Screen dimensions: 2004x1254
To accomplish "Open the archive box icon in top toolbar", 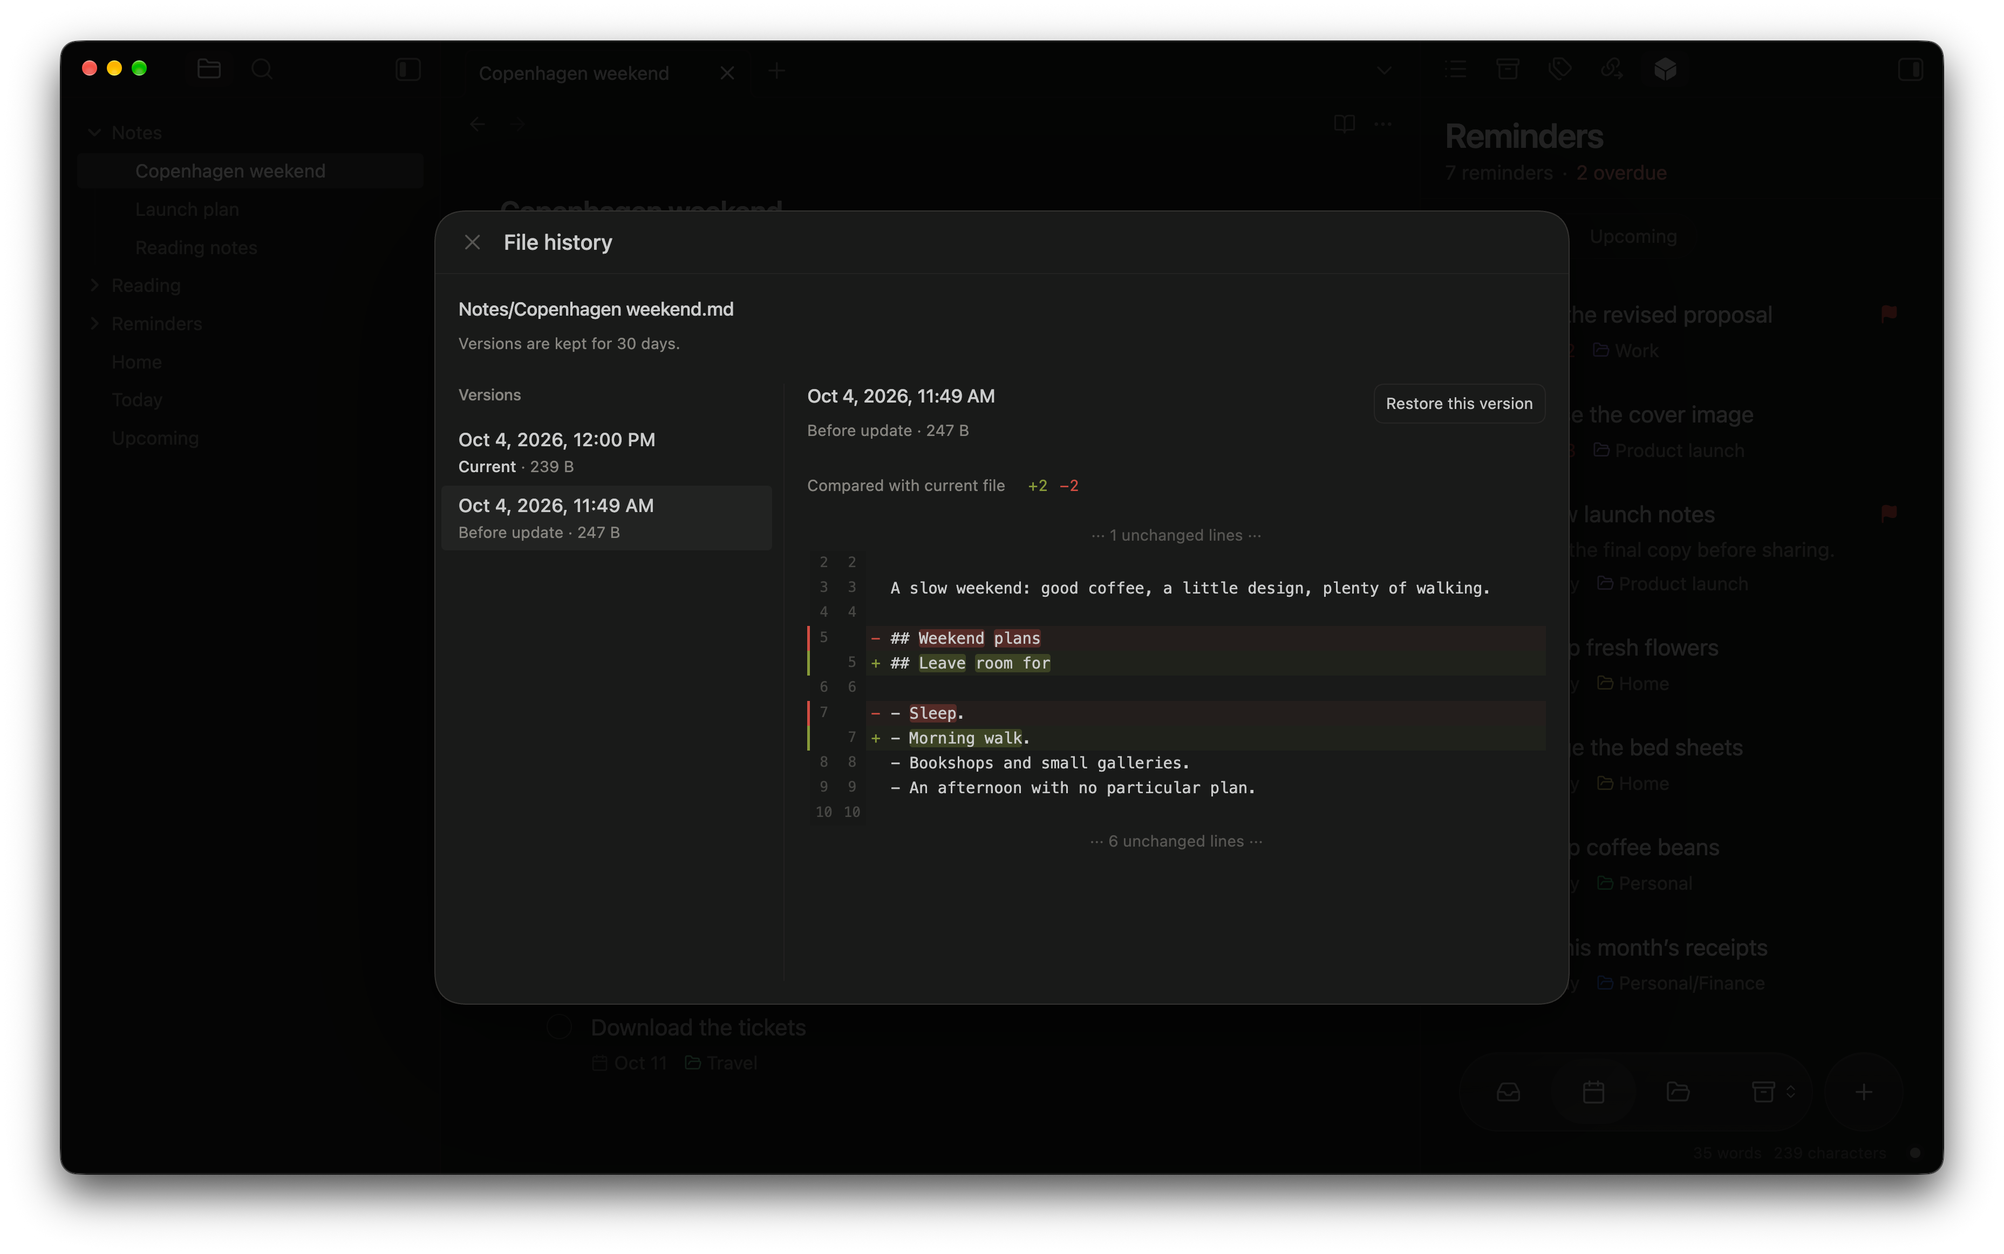I will click(1508, 69).
